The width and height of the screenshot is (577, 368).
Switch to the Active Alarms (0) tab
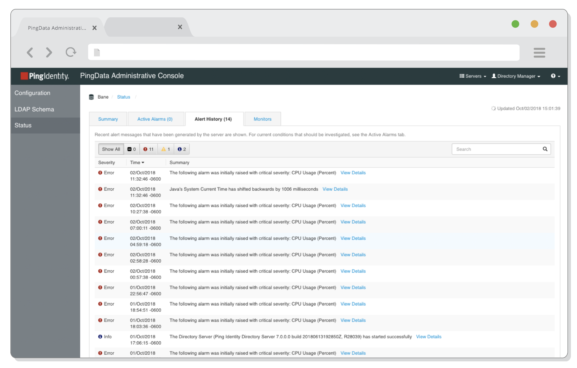point(155,119)
